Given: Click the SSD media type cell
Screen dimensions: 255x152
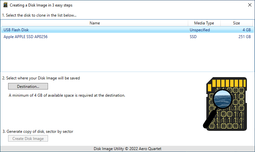Looking at the screenshot, I should [193, 37].
